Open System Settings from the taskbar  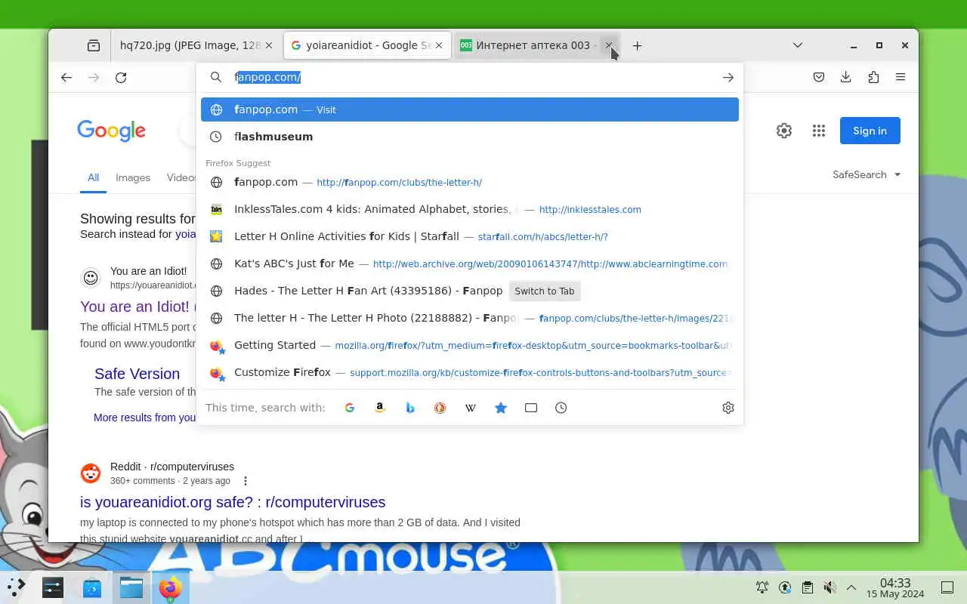click(53, 587)
